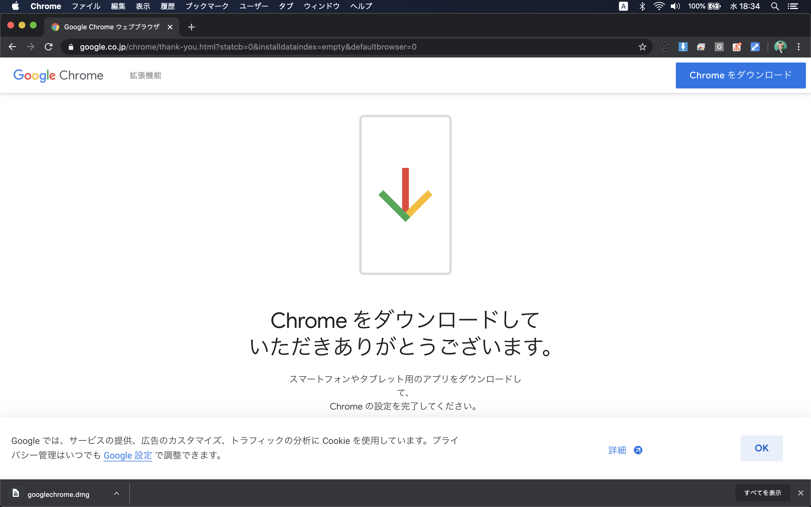Image resolution: width=811 pixels, height=507 pixels.
Task: Open Chrome three-dot menu
Action: (x=799, y=47)
